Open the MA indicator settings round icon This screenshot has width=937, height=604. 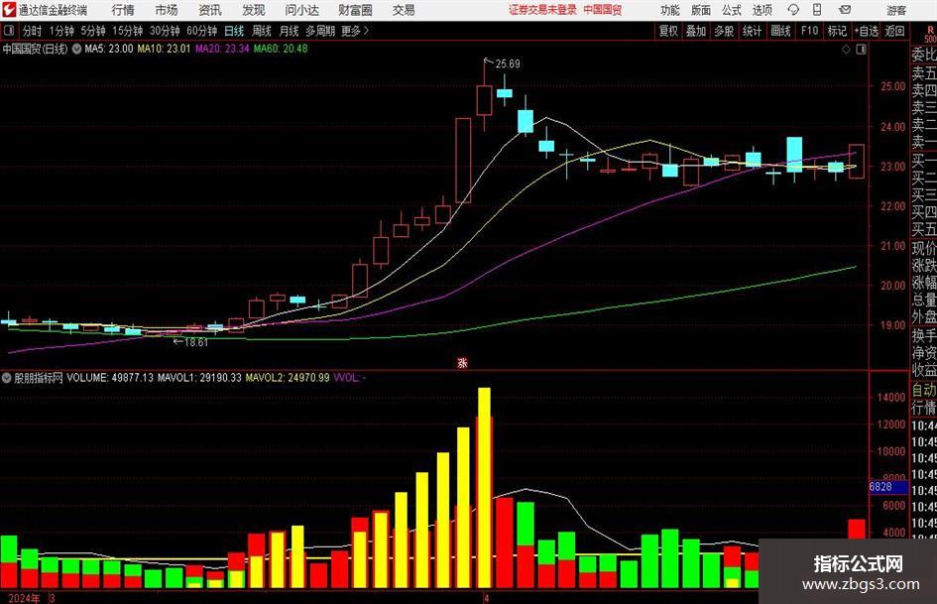pos(76,49)
